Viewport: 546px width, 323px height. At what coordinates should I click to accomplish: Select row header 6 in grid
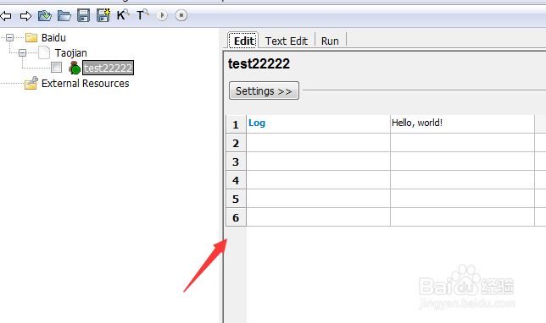click(236, 217)
